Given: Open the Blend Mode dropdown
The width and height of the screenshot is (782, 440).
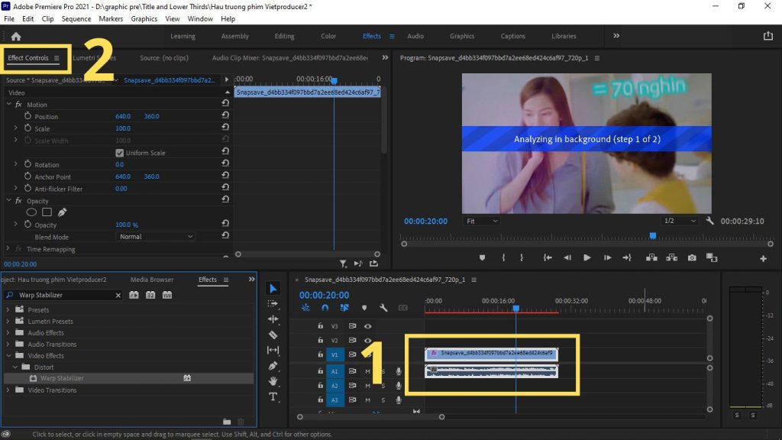Looking at the screenshot, I should 156,237.
